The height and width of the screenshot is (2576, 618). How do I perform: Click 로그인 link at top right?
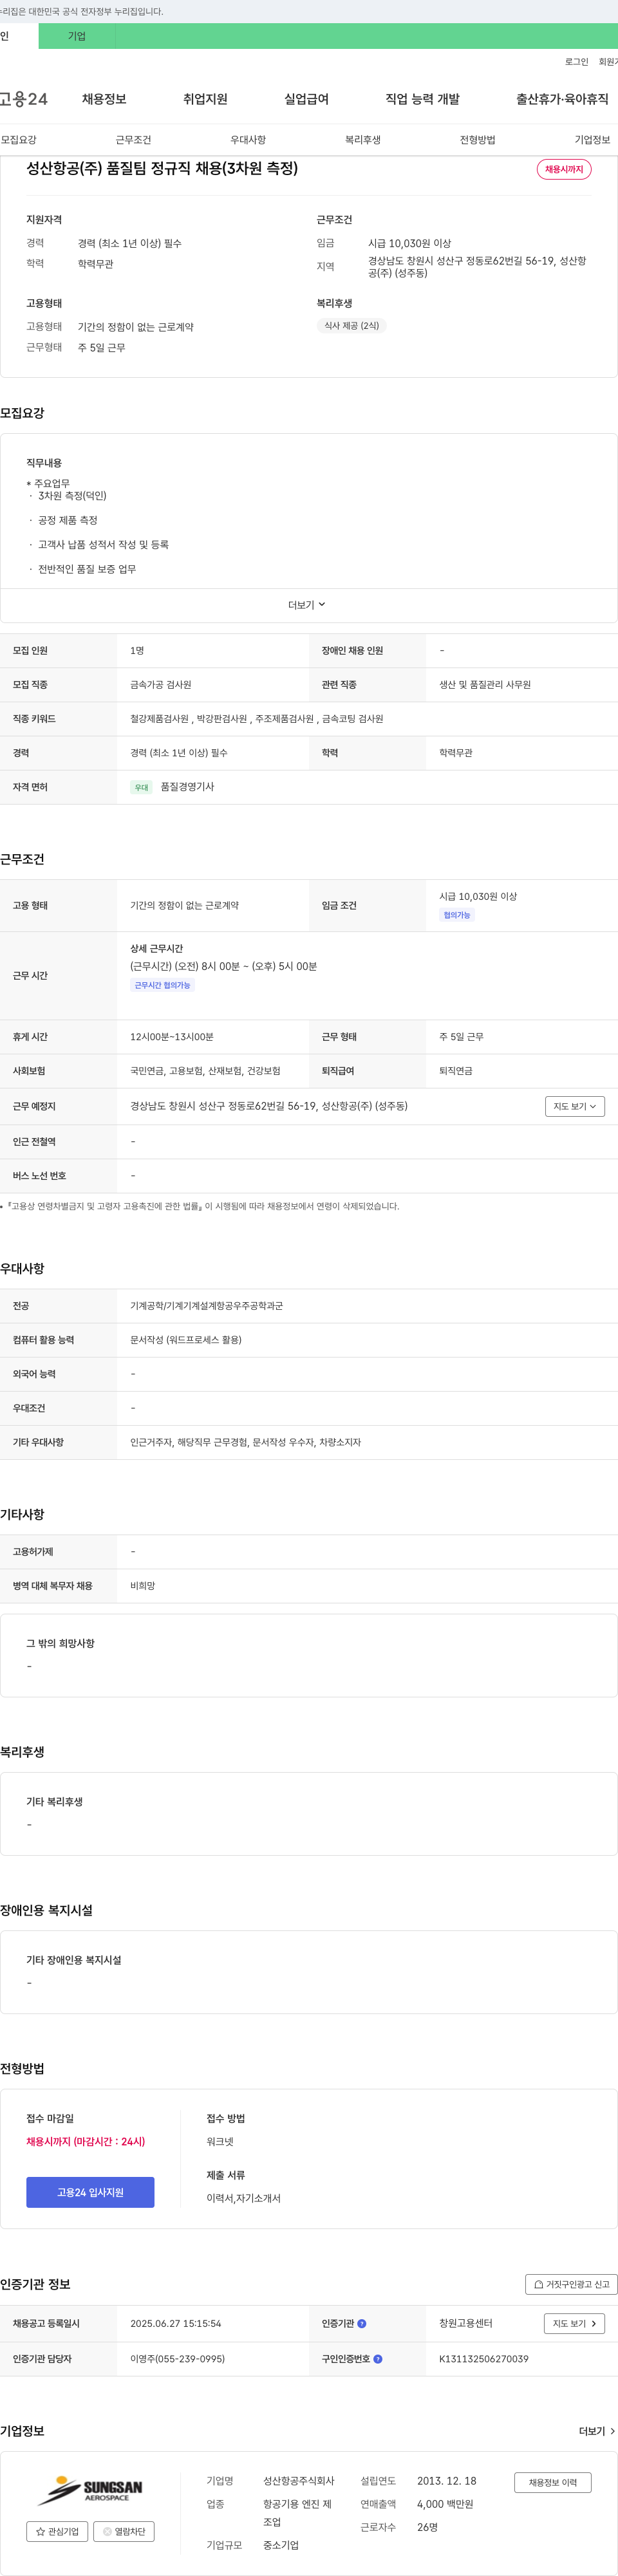click(576, 62)
